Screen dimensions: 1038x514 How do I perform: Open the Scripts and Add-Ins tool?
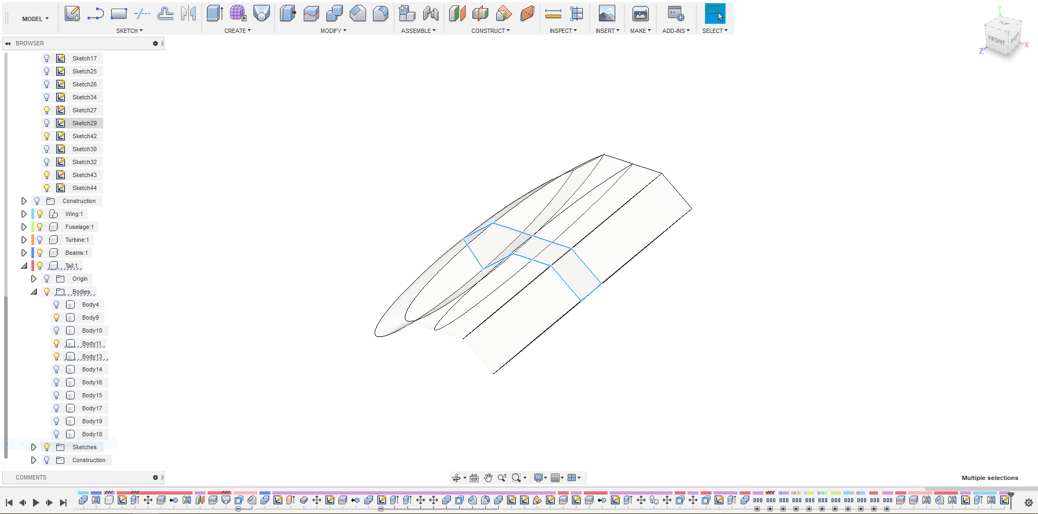[676, 13]
